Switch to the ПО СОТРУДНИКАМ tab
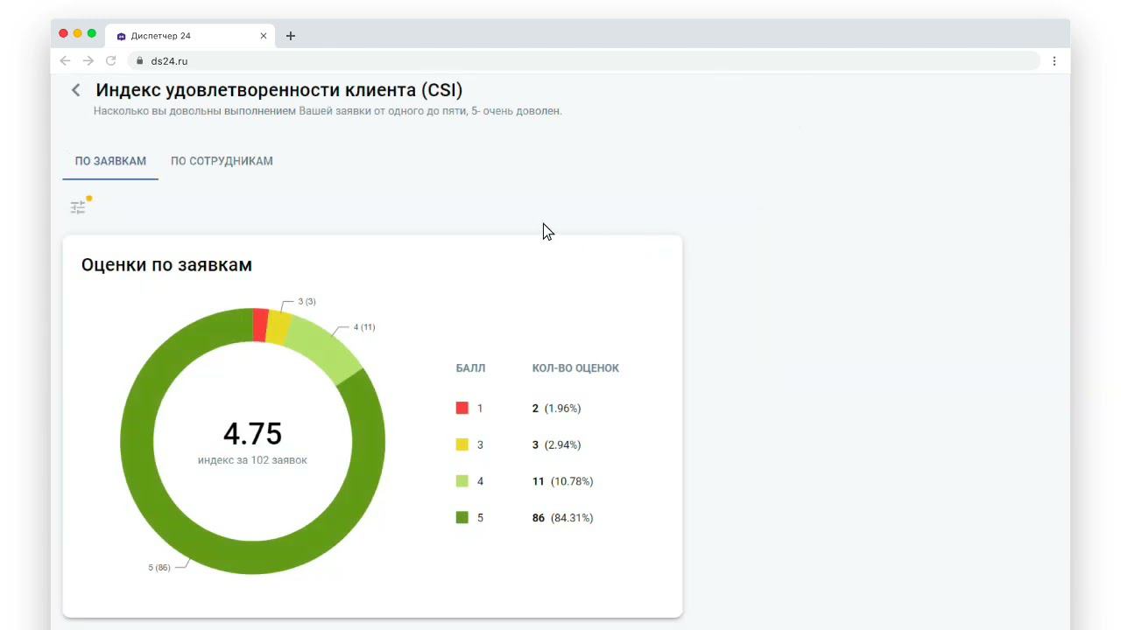 coord(222,161)
